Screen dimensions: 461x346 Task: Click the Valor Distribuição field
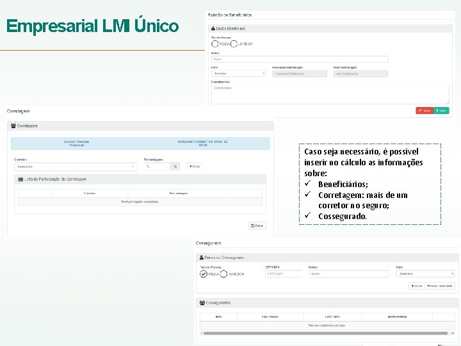[x=360, y=74]
